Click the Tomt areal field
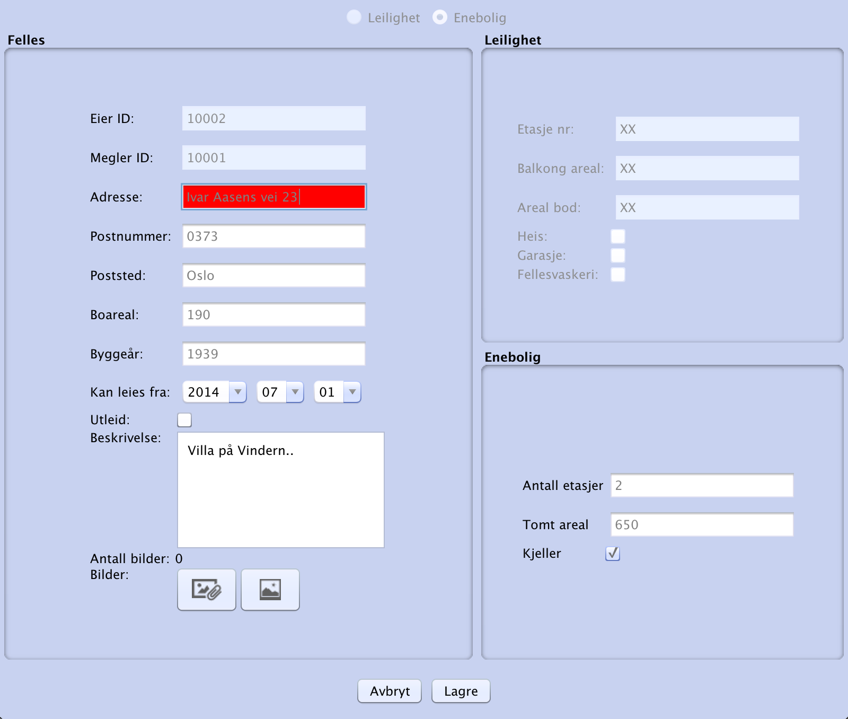848x719 pixels. (702, 524)
